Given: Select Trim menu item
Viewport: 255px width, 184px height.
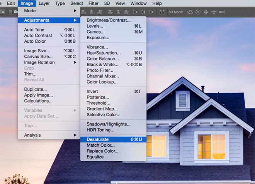Looking at the screenshot, I should pos(49,74).
